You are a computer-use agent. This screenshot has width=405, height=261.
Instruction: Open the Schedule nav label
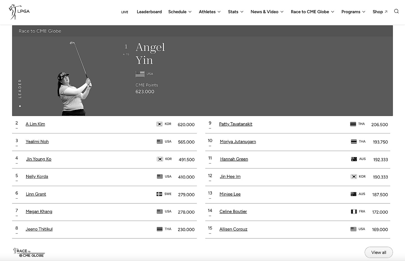click(177, 12)
